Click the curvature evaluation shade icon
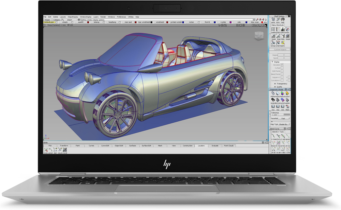Image resolution: width=341 pixels, height=210 pixels. coord(287,93)
